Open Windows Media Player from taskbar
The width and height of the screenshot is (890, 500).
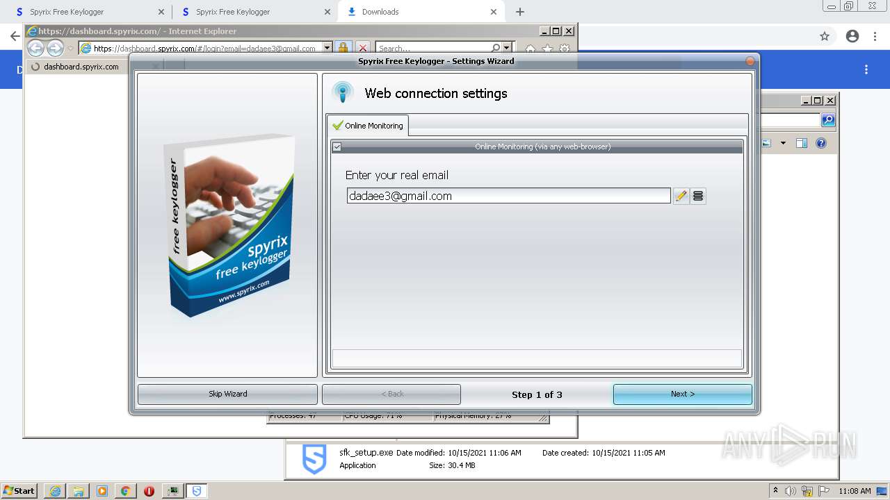102,491
